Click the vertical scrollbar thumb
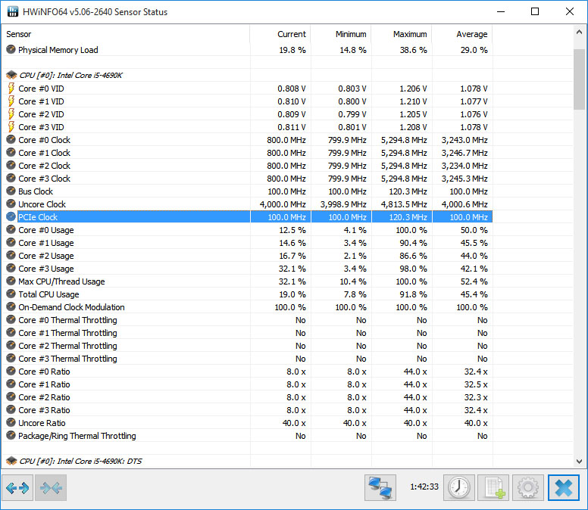The width and height of the screenshot is (588, 510). 580,79
